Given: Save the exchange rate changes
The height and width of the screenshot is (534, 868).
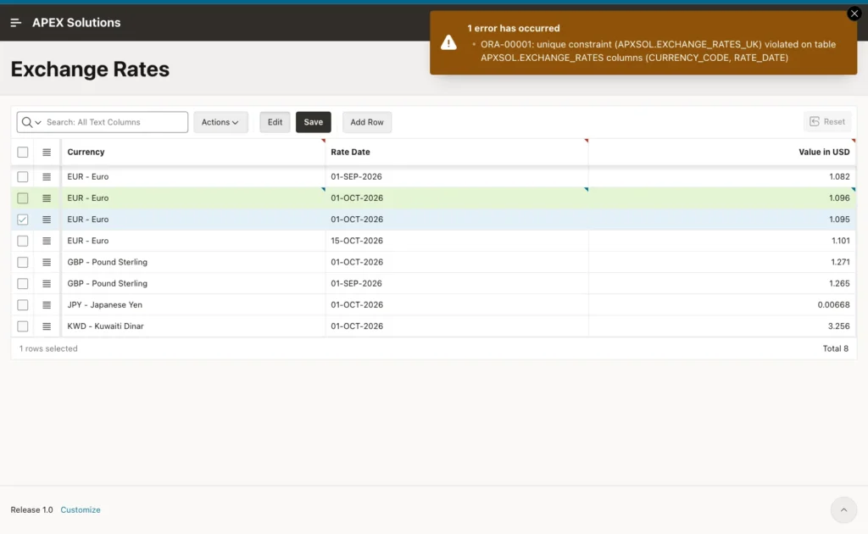Looking at the screenshot, I should point(314,122).
